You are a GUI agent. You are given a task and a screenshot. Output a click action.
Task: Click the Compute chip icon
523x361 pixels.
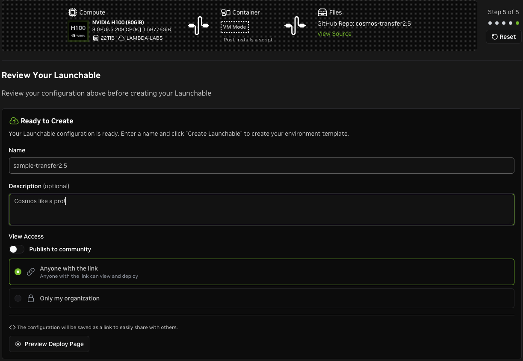click(x=73, y=12)
